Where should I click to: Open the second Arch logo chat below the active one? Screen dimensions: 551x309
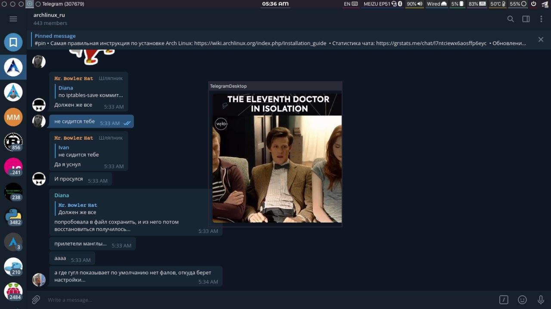coord(13,92)
